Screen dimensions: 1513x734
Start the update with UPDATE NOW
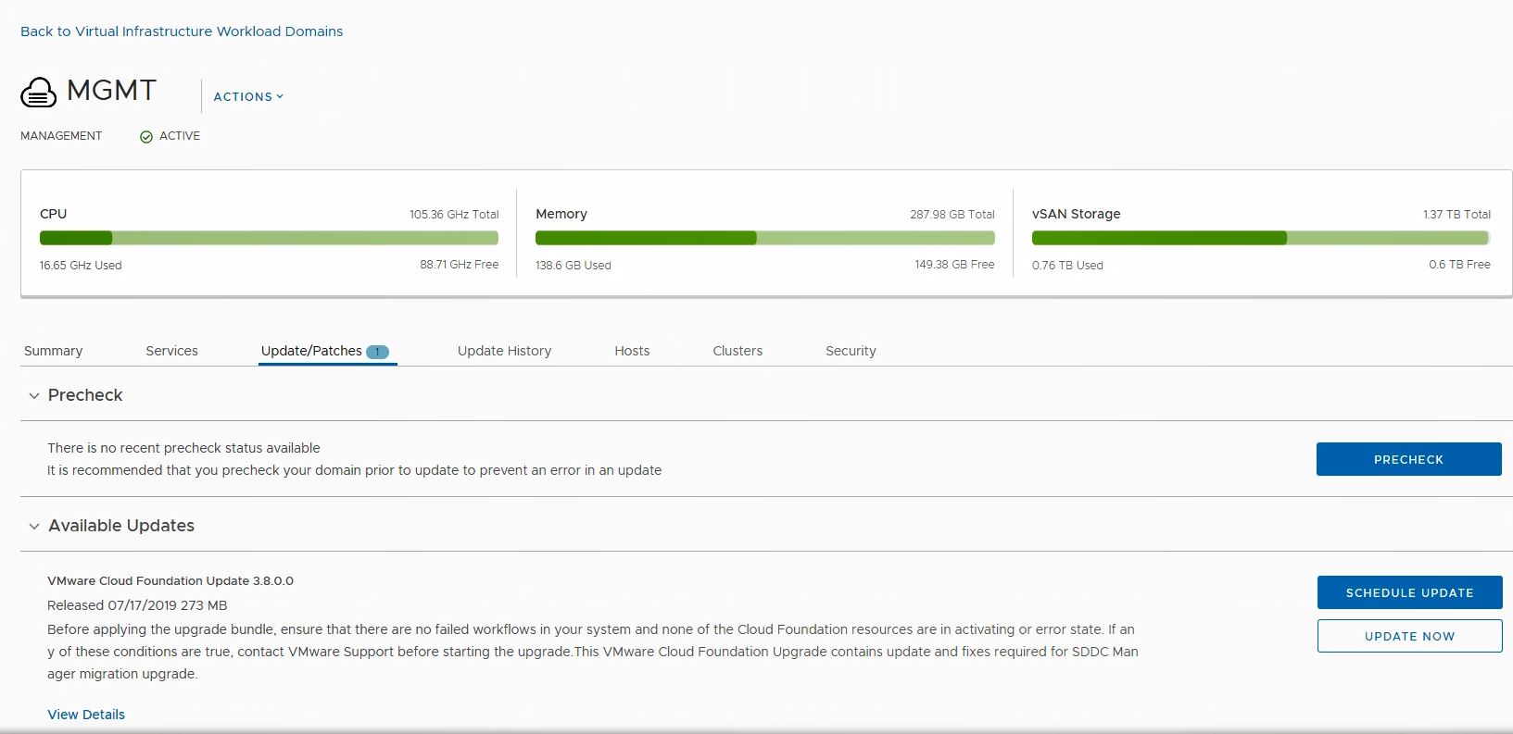click(1409, 636)
